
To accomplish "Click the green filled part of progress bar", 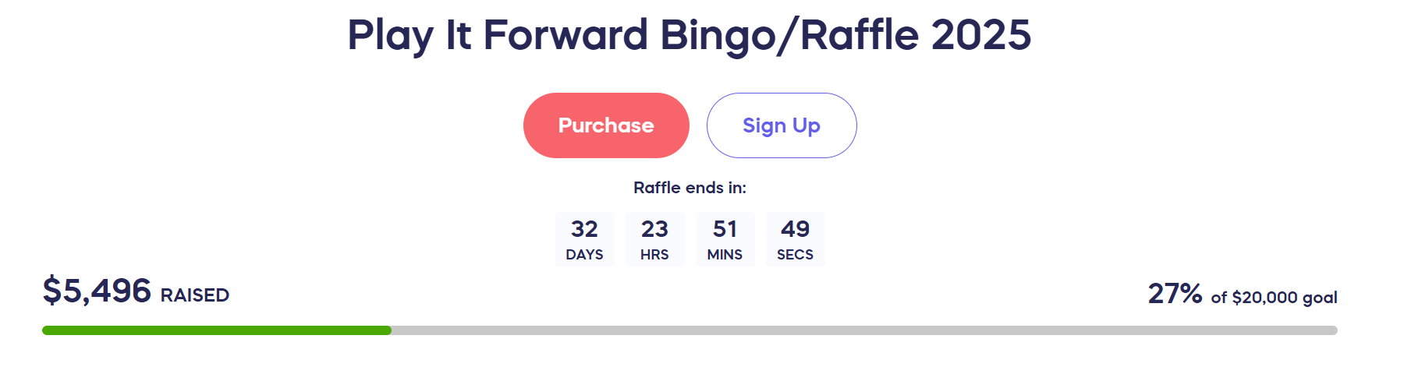I will point(217,330).
